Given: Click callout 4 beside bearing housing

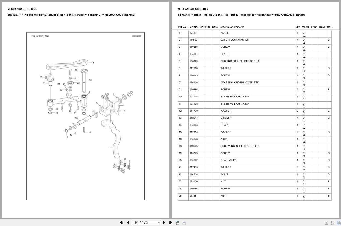Looking at the screenshot, I should [97, 103].
